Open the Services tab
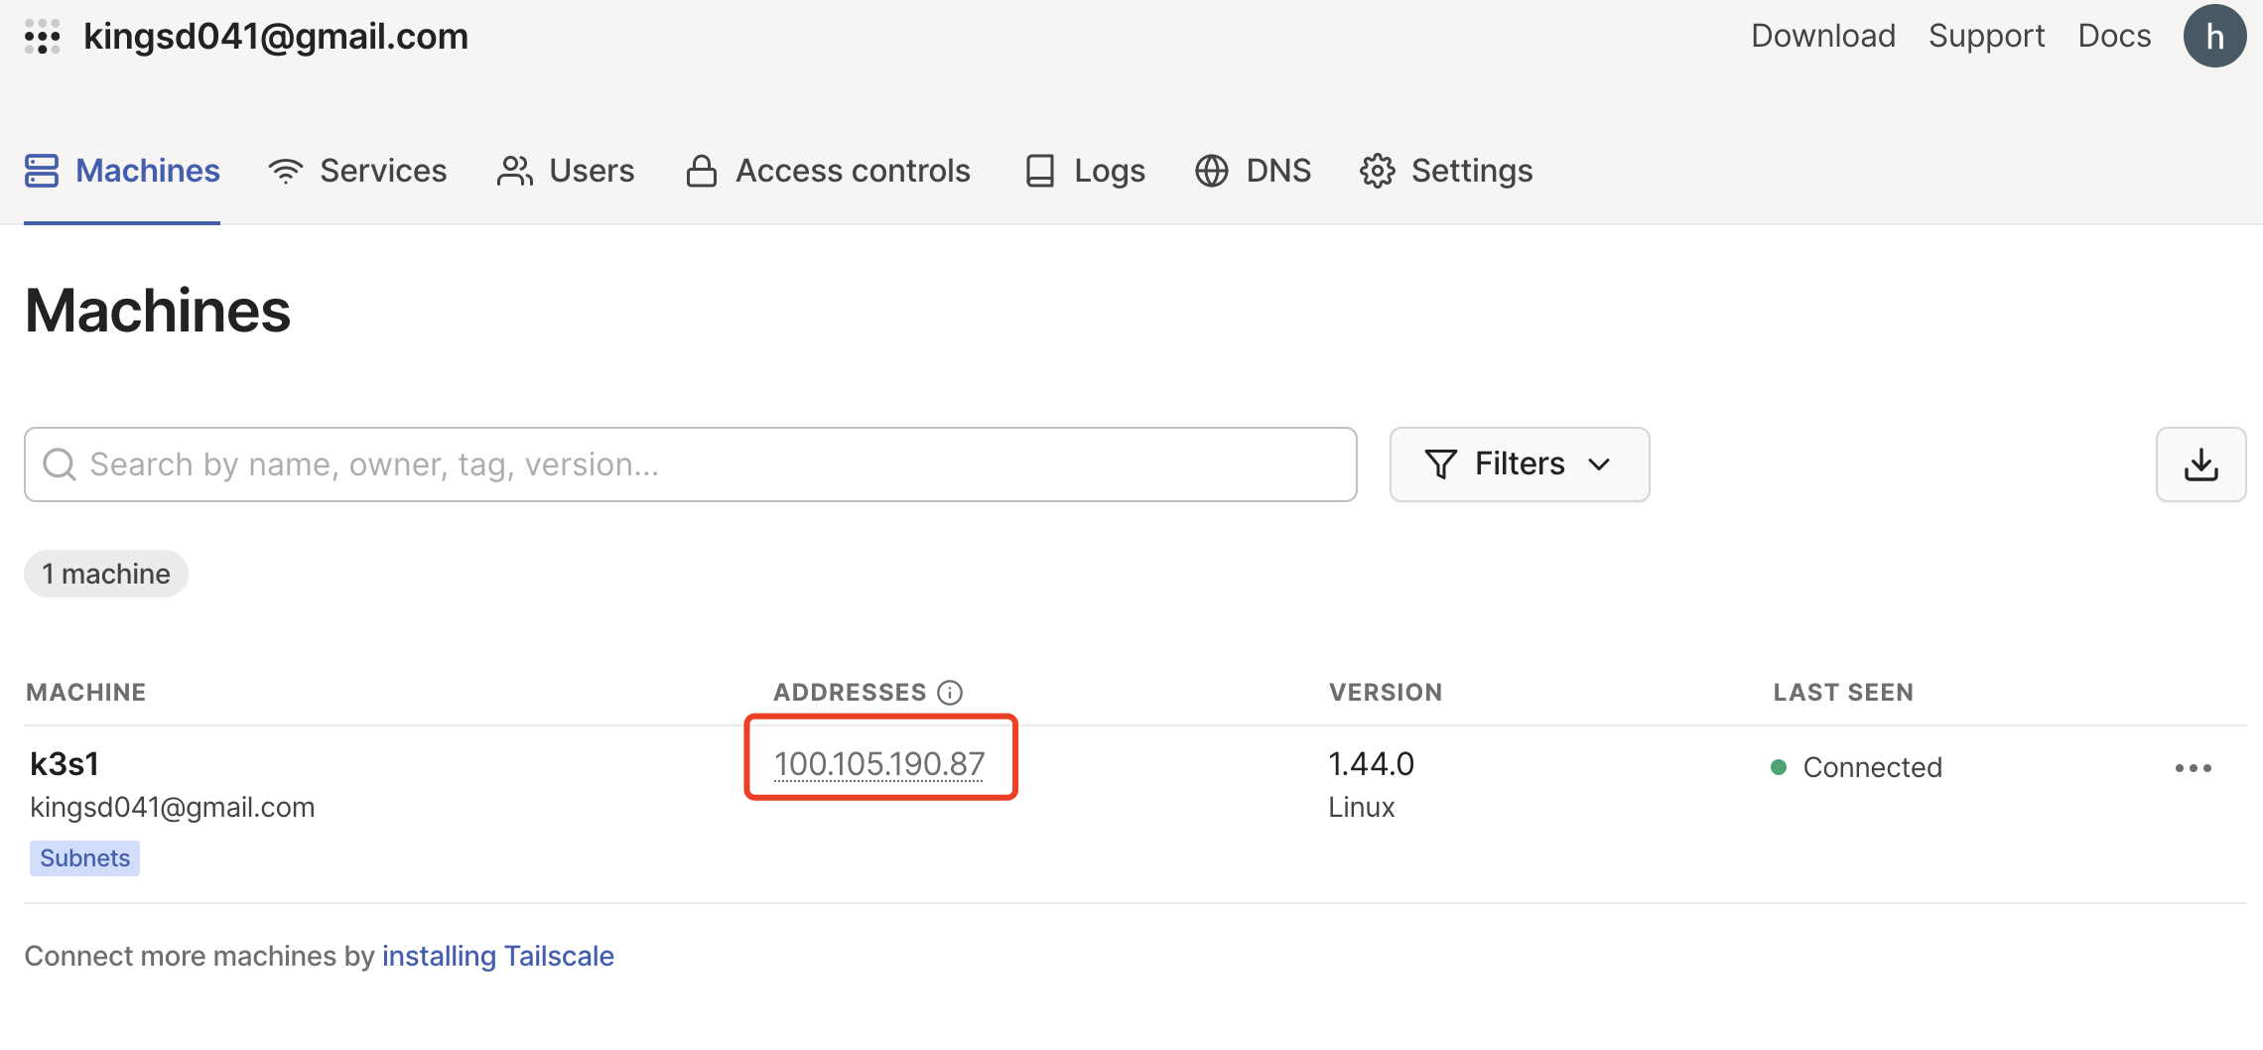This screenshot has width=2263, height=1050. (x=357, y=171)
